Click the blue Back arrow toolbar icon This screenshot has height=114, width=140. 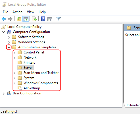point(4,19)
